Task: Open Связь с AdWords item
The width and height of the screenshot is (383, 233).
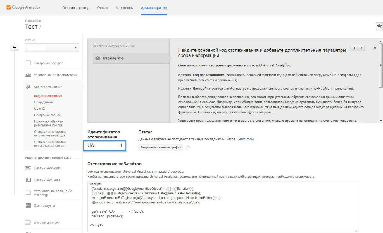Action: [47, 168]
